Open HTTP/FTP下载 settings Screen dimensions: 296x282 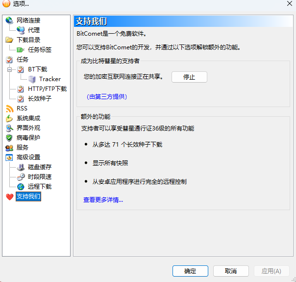click(48, 89)
